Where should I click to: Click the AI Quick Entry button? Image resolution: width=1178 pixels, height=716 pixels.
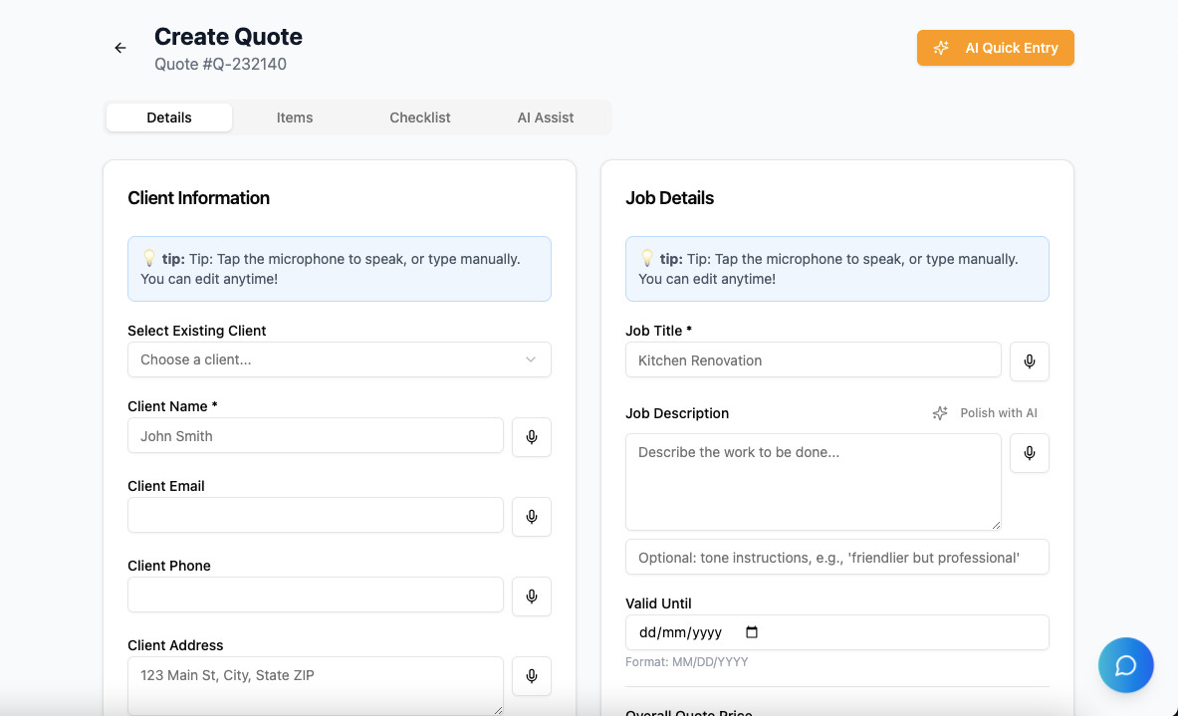(x=995, y=48)
